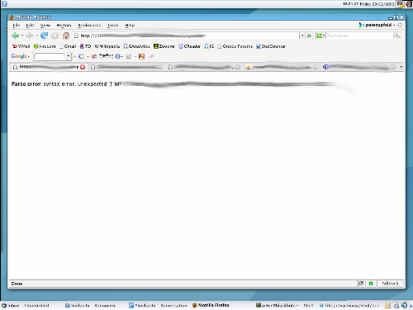Switch to the second browser tab
Image resolution: width=413 pixels, height=310 pixels.
click(x=126, y=67)
